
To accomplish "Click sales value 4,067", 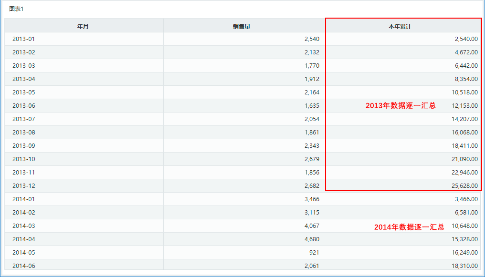I will 312,226.
